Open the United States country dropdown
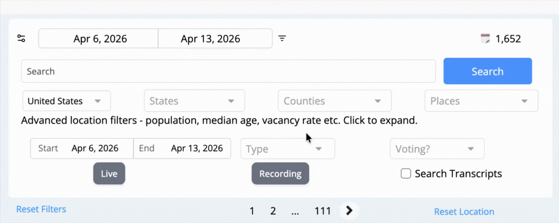 pos(66,101)
